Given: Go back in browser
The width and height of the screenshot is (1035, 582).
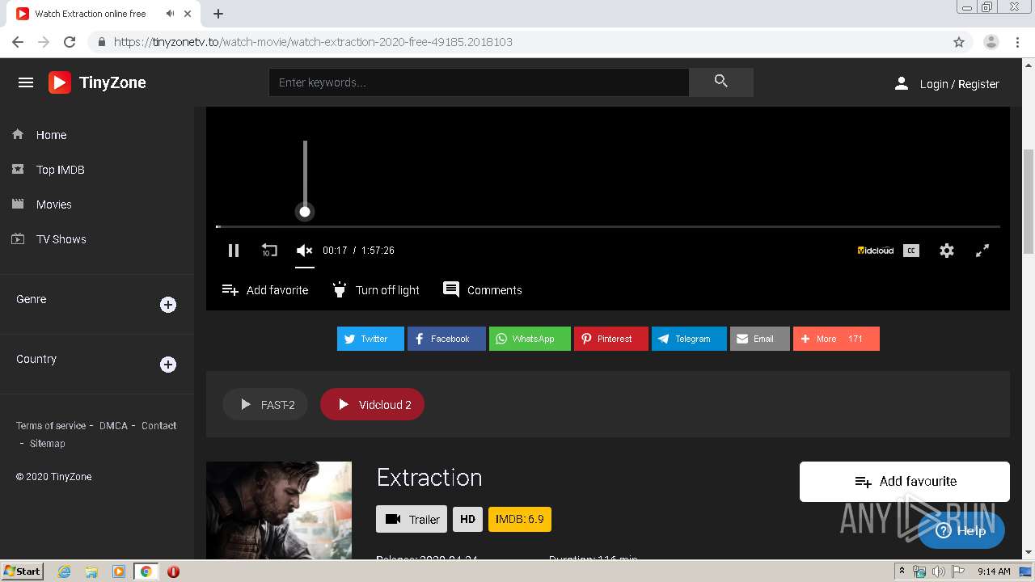Looking at the screenshot, I should tap(18, 42).
